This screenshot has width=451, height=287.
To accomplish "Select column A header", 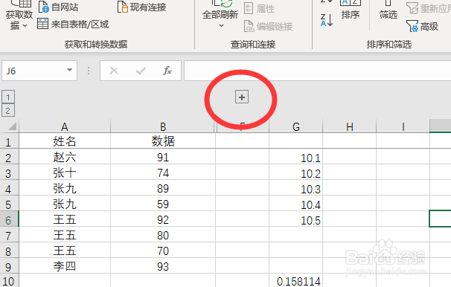I will pyautogui.click(x=65, y=126).
